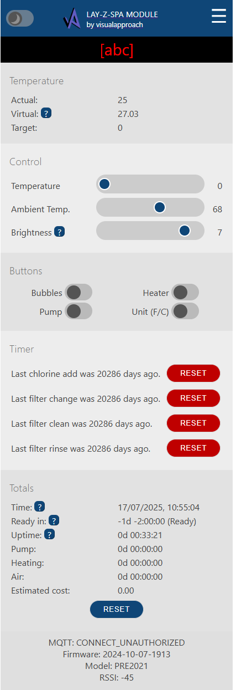
Task: Click the blue Totals RESET button
Action: (x=117, y=609)
